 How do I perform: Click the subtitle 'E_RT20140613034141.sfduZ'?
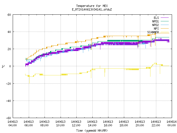pyautogui.click(x=92, y=9)
